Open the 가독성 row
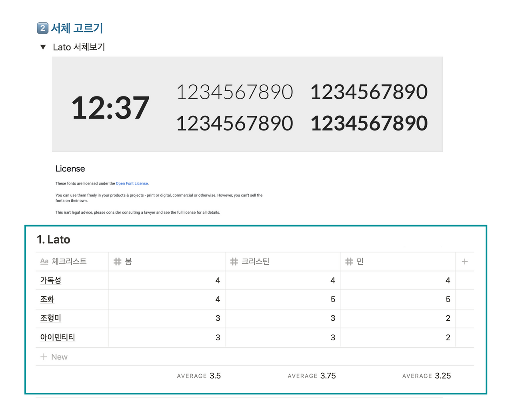Image resolution: width=512 pixels, height=414 pixels. tap(51, 280)
